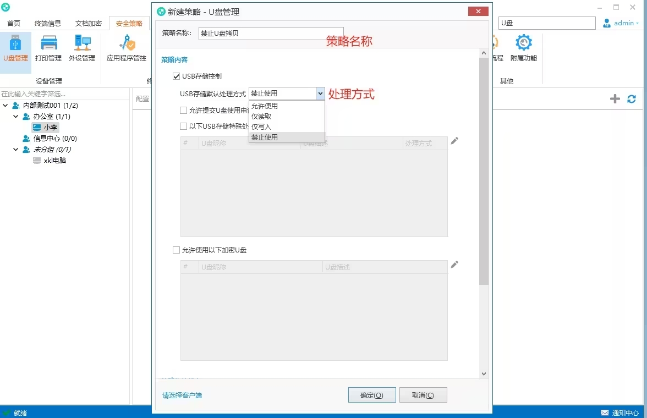Open the admin account dropdown arrow
The width and height of the screenshot is (647, 418).
coord(638,24)
